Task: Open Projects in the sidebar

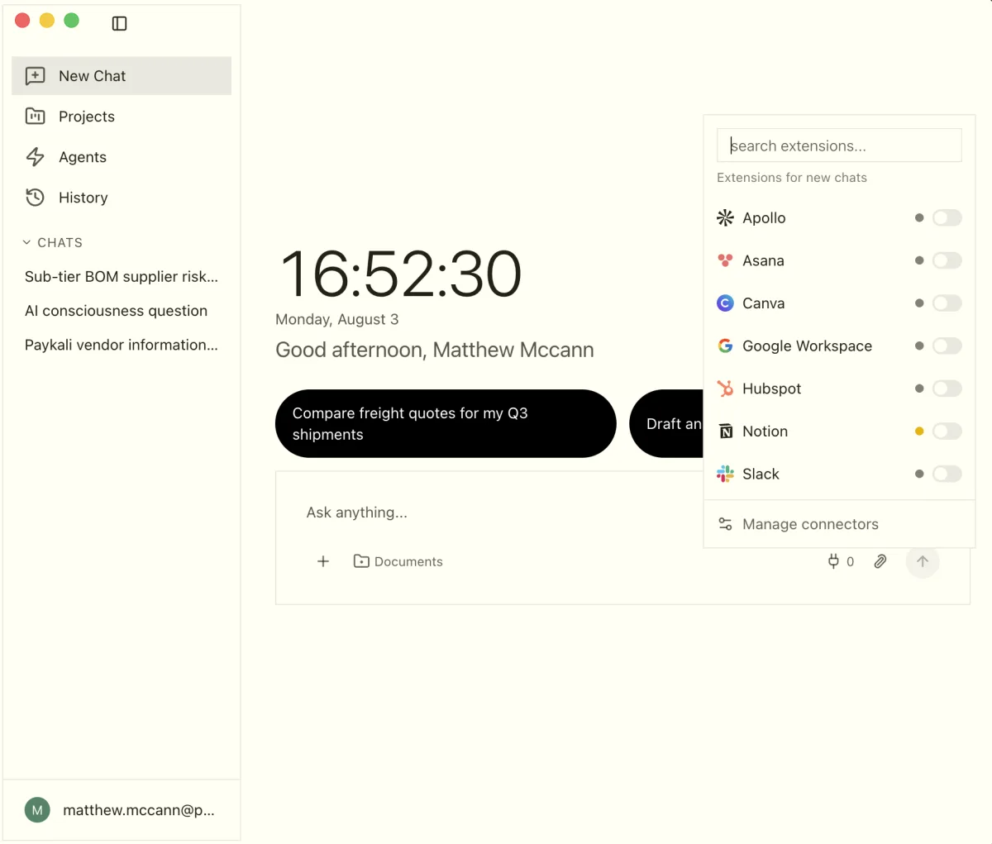Action: click(122, 117)
